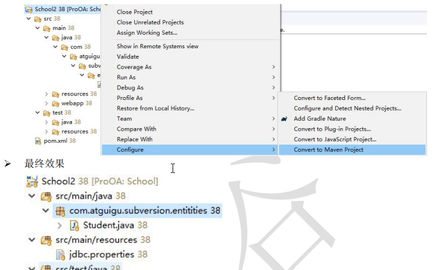This screenshot has width=437, height=270.
Task: Click the test folder icon
Action: (47, 113)
